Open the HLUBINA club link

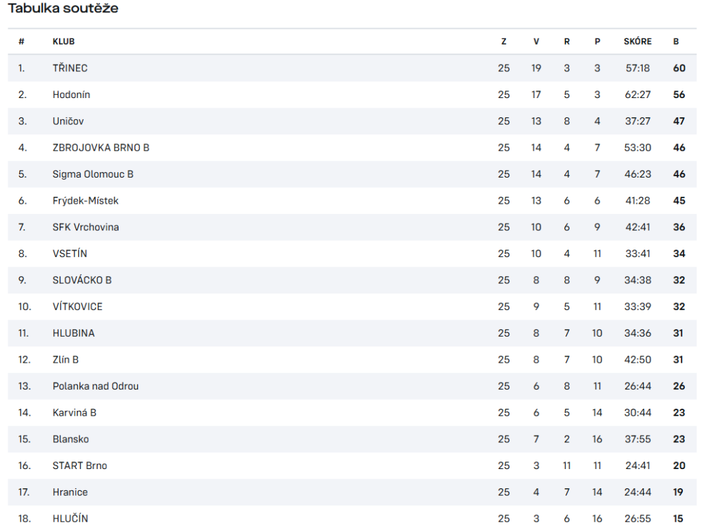pyautogui.click(x=73, y=333)
